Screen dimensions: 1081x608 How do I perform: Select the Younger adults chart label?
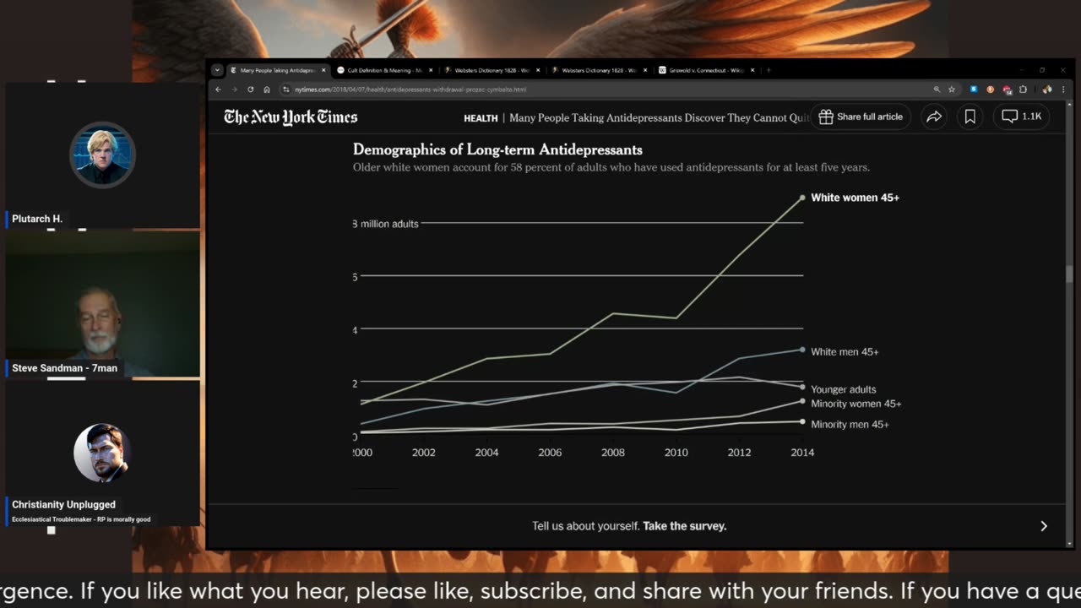pos(843,389)
